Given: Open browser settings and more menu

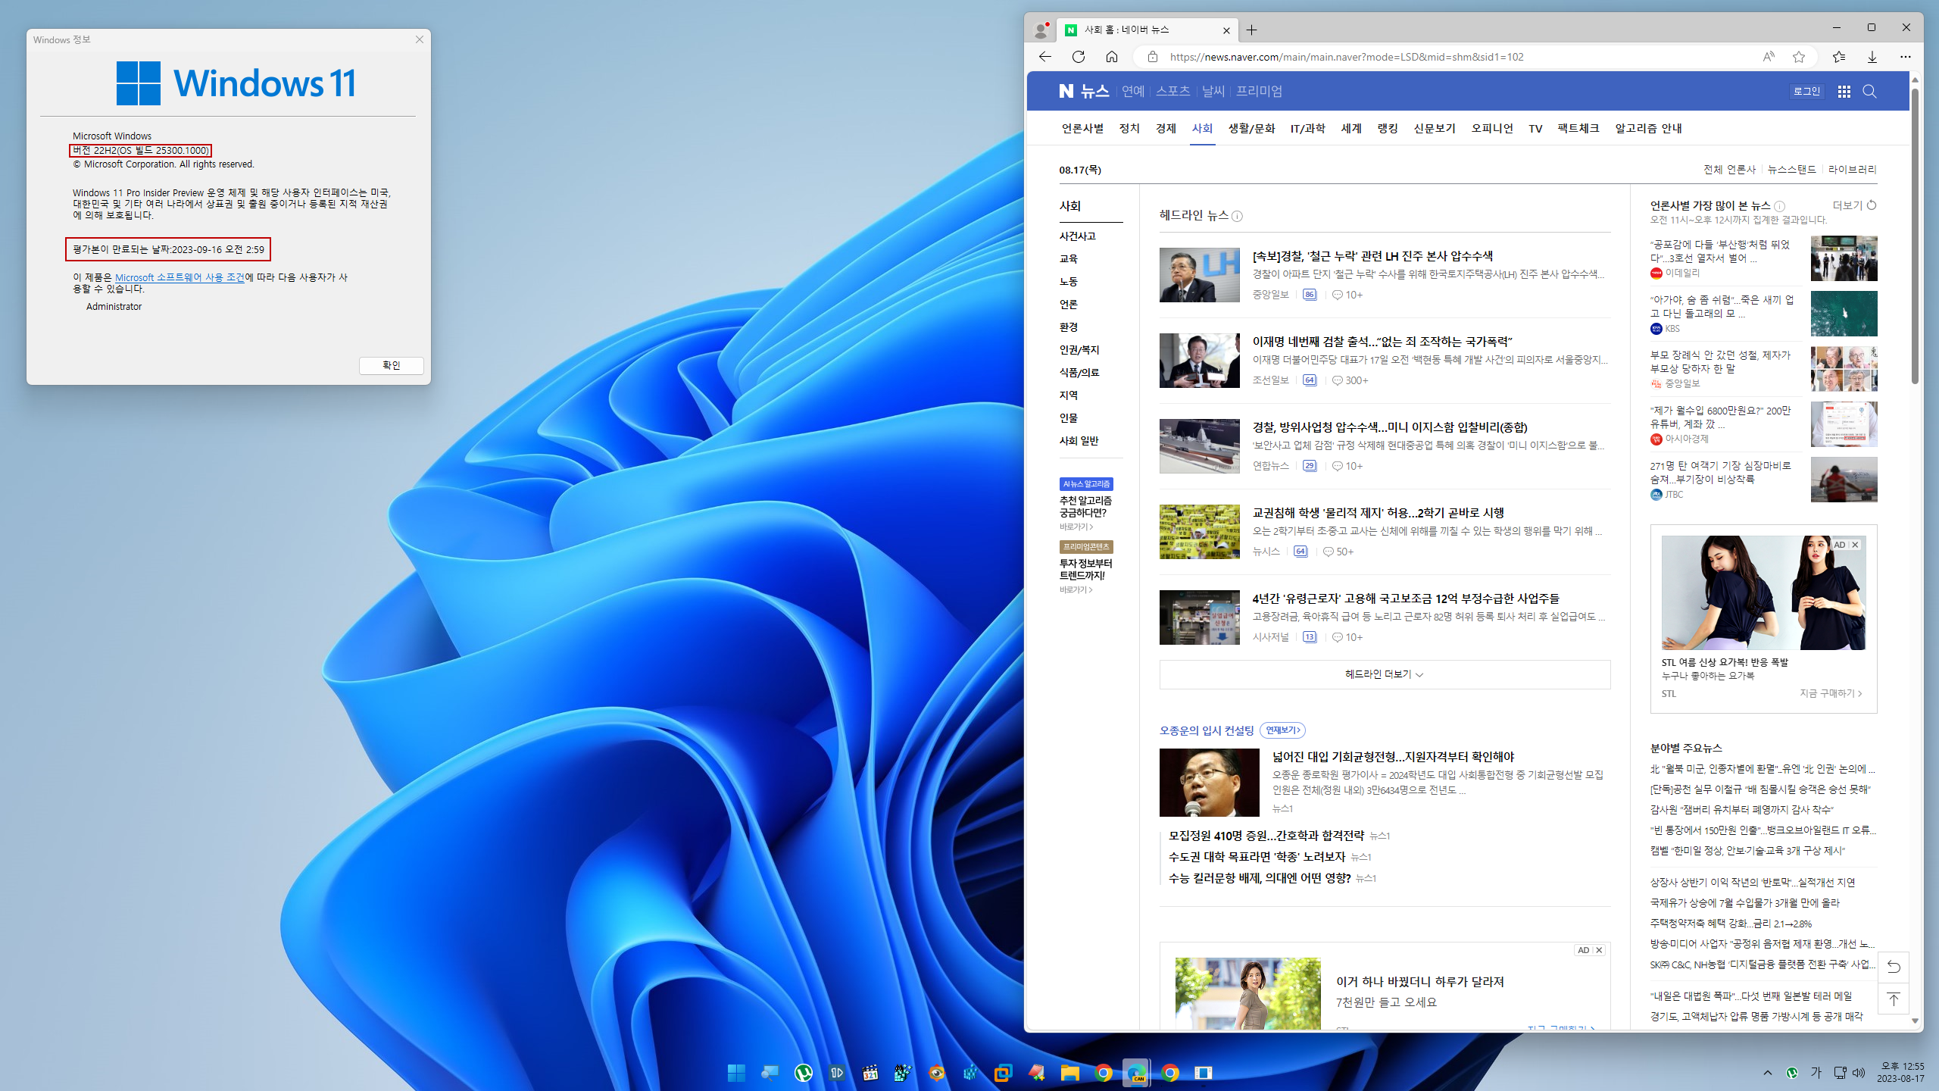Looking at the screenshot, I should [x=1905, y=57].
